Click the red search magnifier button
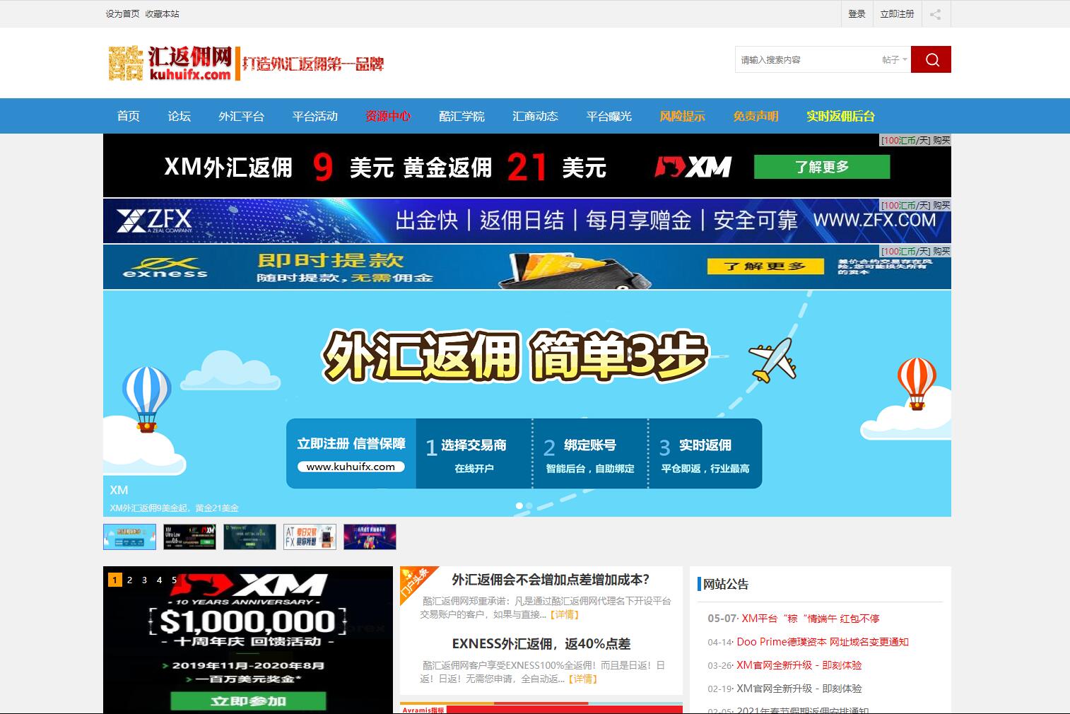The width and height of the screenshot is (1070, 714). pos(931,59)
